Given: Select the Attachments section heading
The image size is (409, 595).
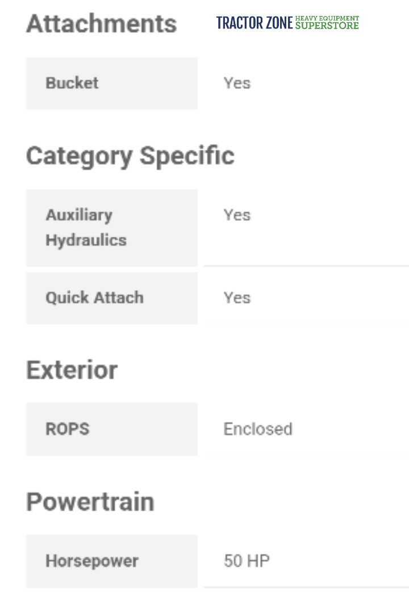Looking at the screenshot, I should click(102, 24).
